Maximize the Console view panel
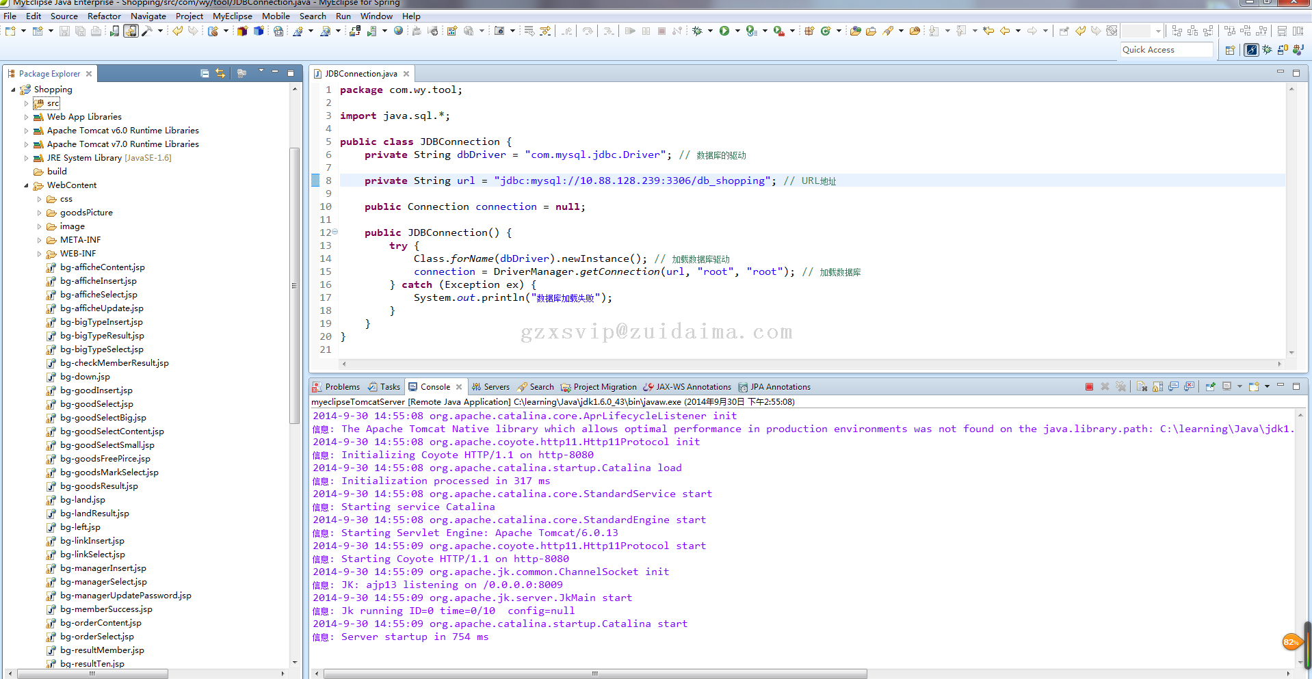 tap(1296, 386)
